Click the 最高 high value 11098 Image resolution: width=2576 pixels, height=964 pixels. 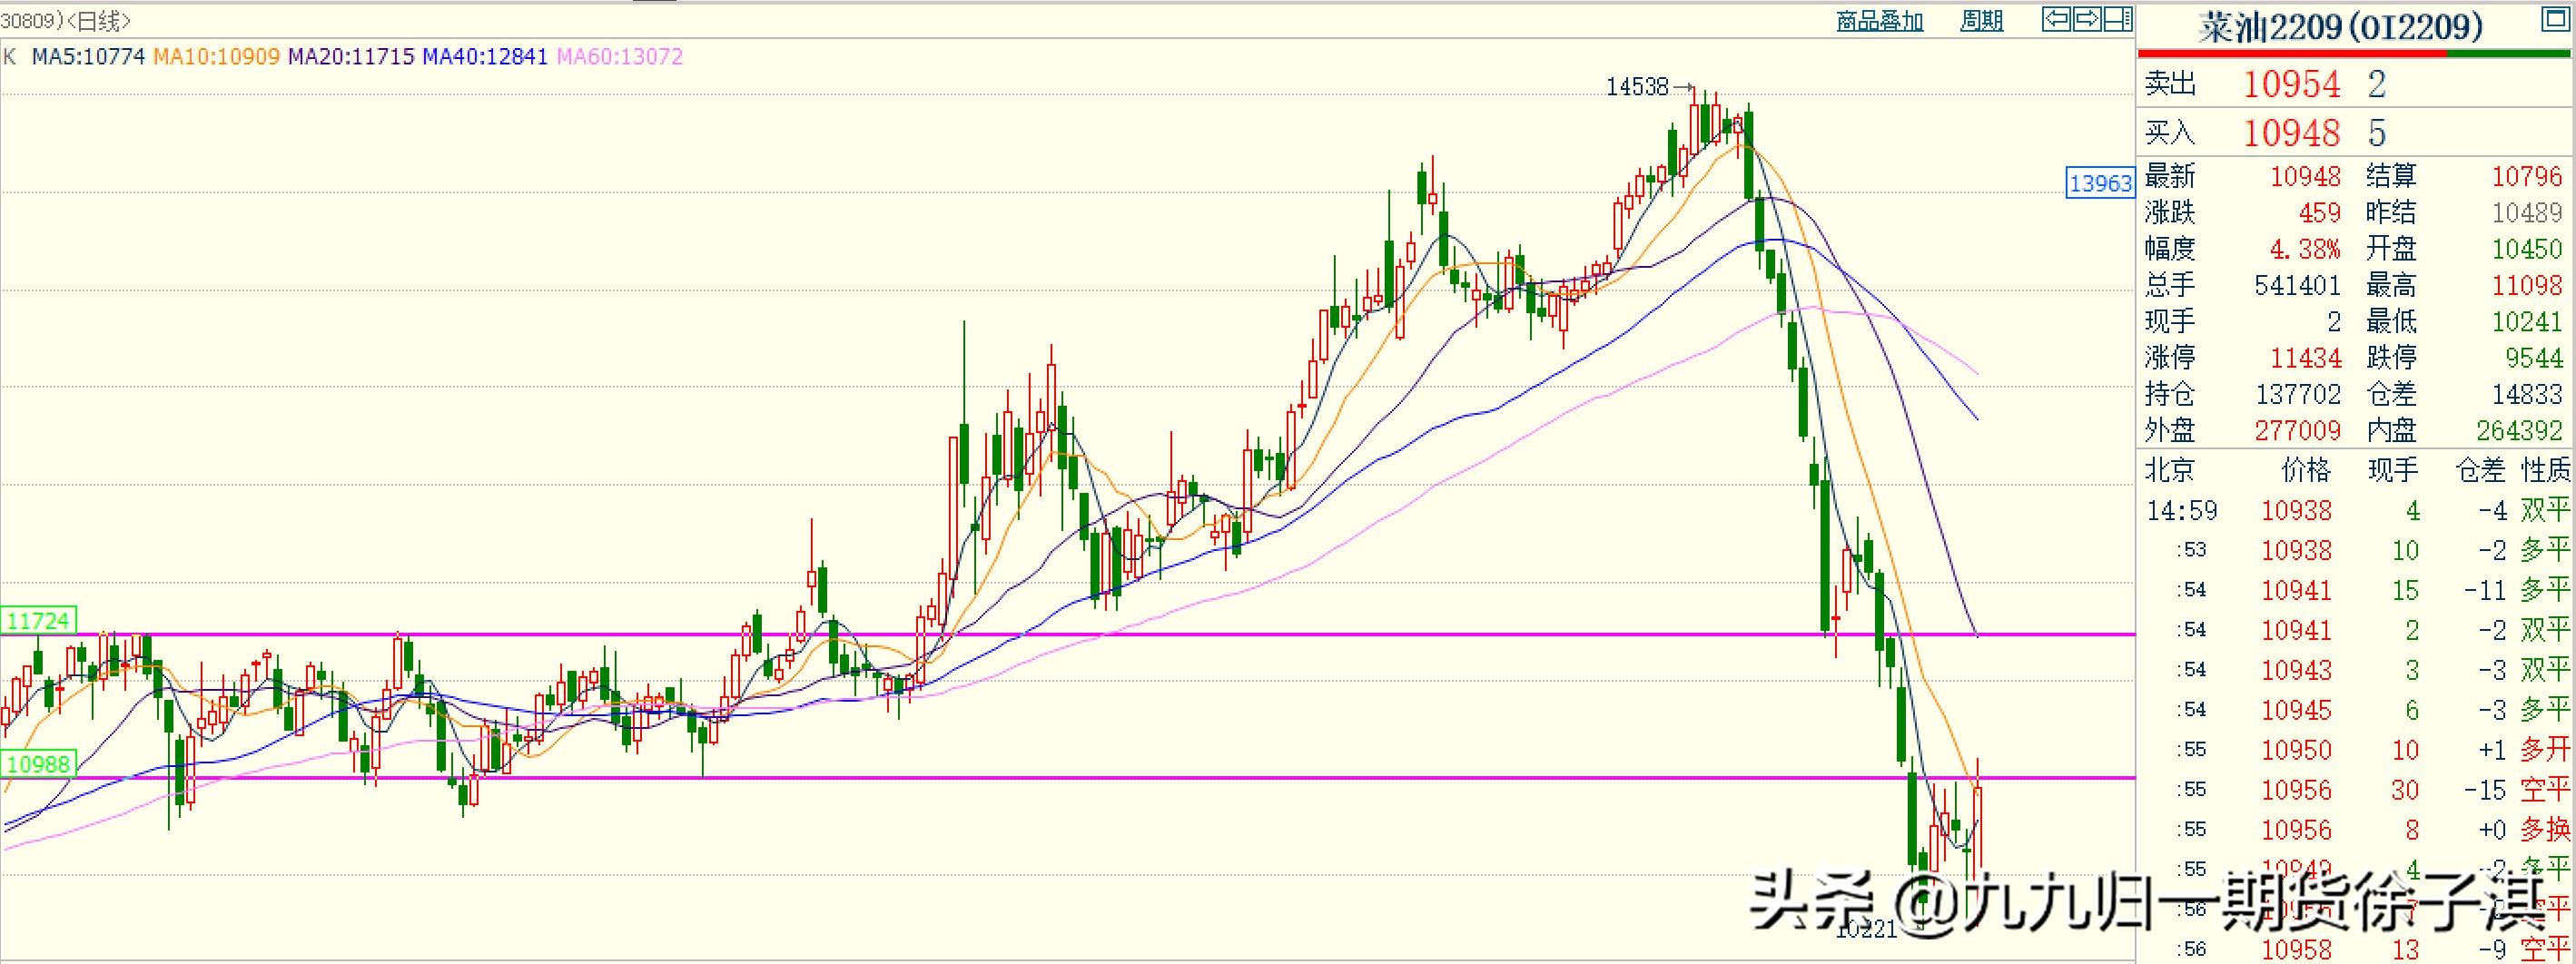click(2526, 286)
